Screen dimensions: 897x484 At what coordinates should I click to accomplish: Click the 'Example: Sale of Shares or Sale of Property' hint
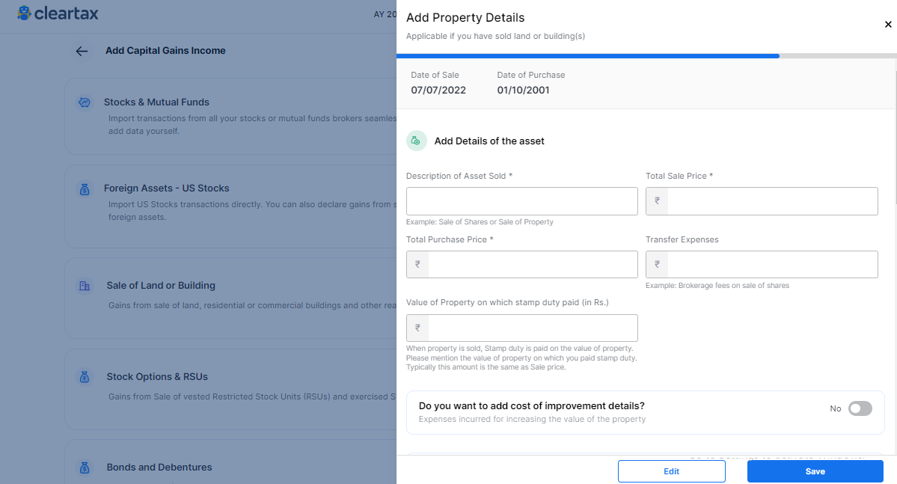[x=480, y=222]
